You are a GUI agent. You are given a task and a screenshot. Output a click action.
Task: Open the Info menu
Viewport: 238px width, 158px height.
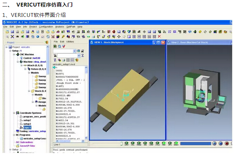click(25, 27)
